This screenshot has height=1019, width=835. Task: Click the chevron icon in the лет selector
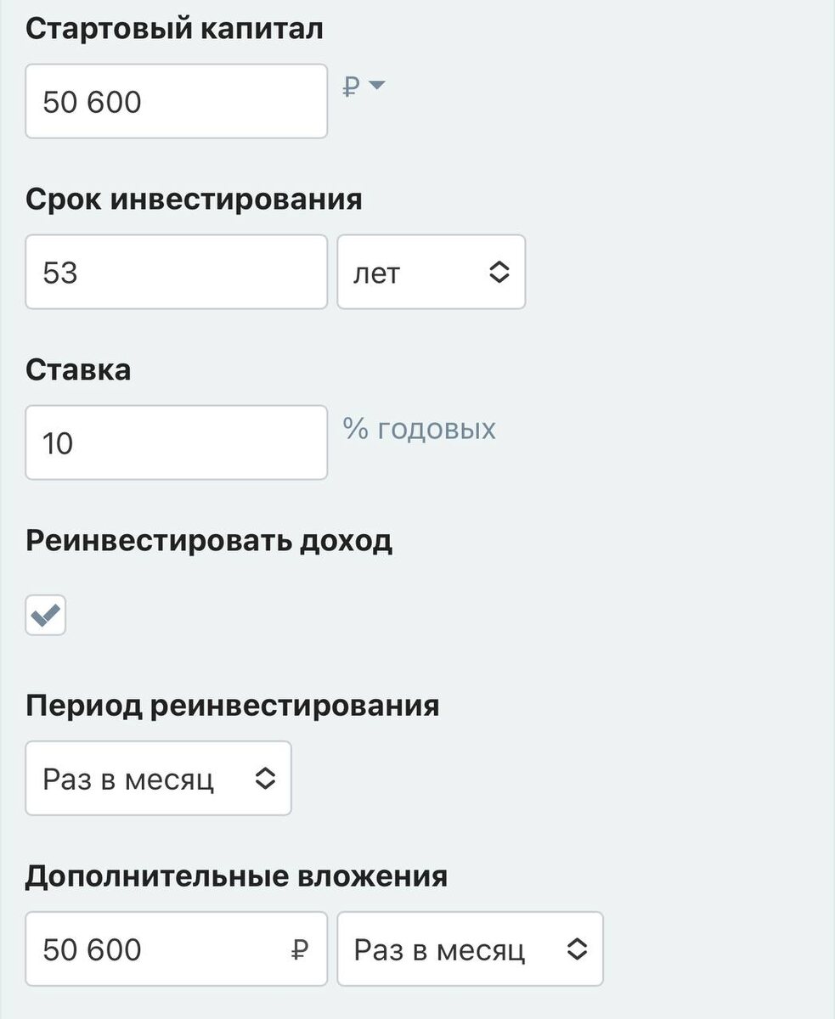[x=499, y=272]
